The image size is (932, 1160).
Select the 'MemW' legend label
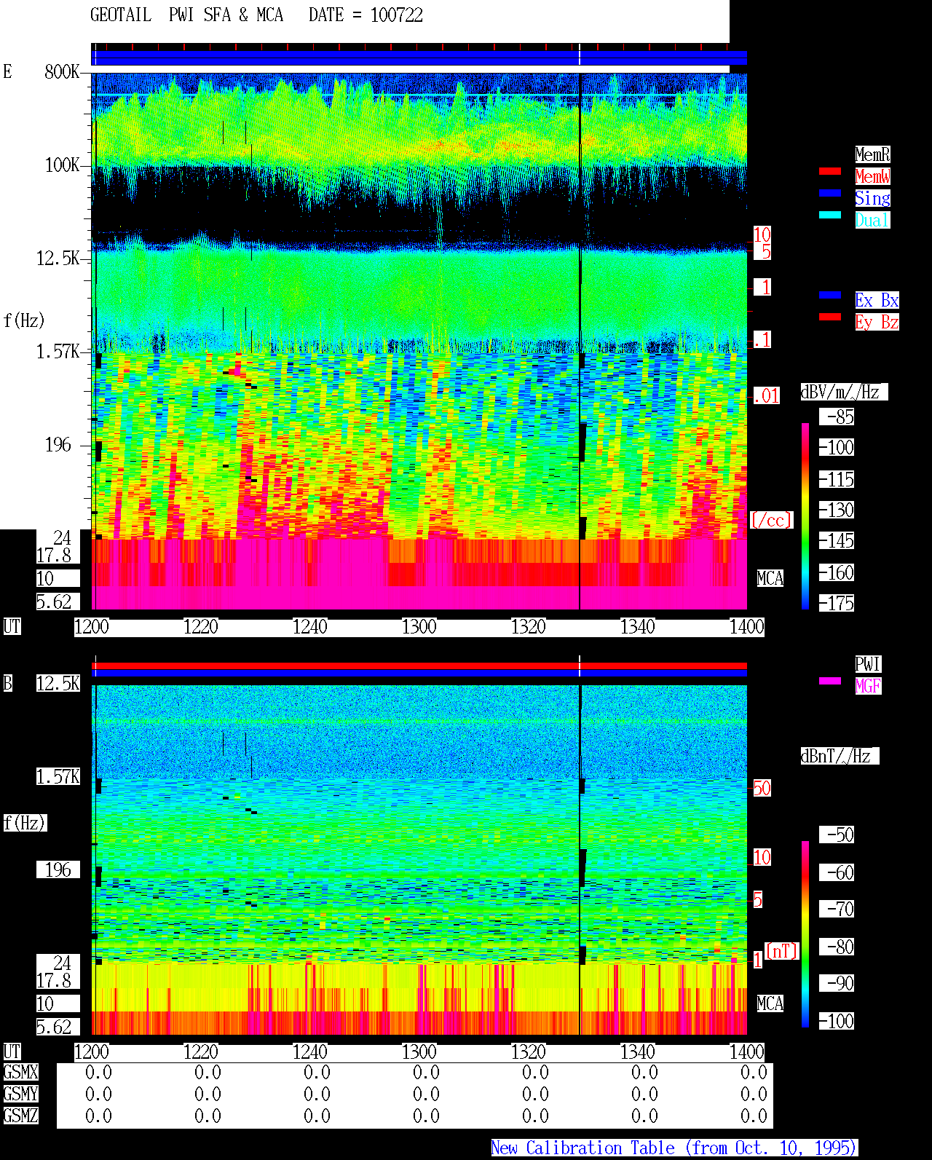872,176
